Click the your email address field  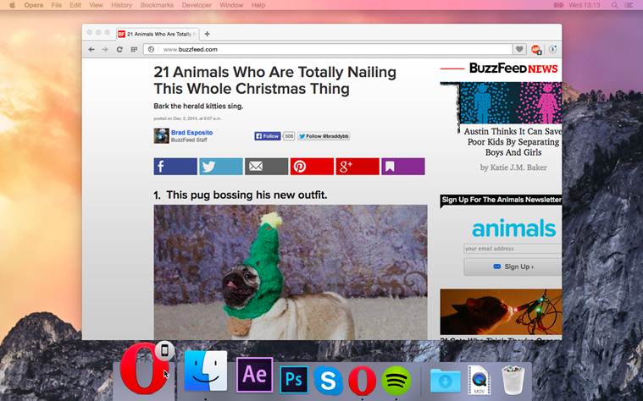coord(513,249)
